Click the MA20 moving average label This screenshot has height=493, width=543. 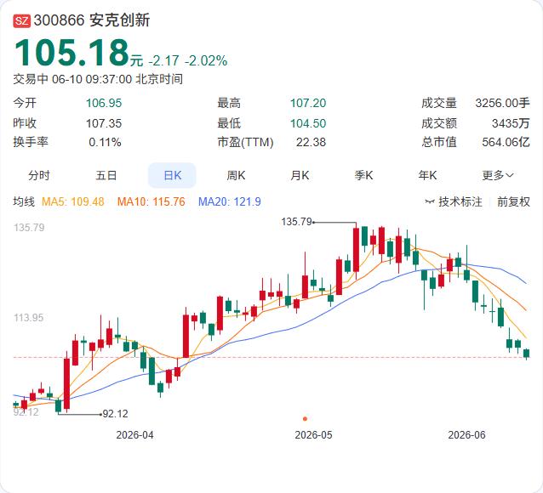point(229,201)
